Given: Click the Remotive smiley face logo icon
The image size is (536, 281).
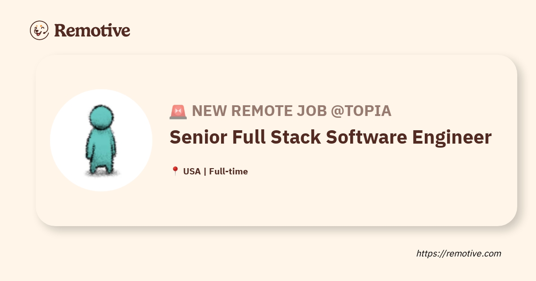Looking at the screenshot, I should point(39,30).
